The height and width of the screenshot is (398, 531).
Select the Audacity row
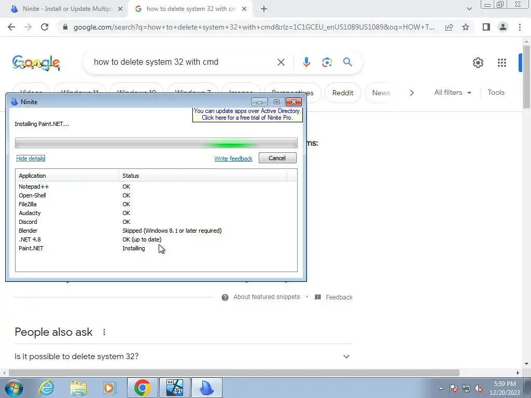(x=156, y=213)
